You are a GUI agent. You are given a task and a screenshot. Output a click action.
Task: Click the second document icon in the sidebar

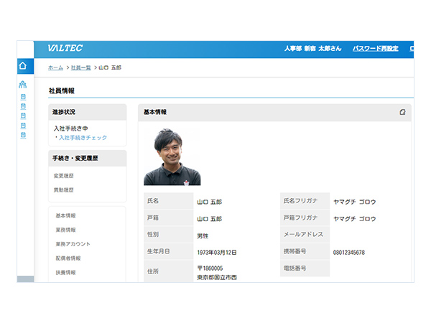[x=23, y=106]
